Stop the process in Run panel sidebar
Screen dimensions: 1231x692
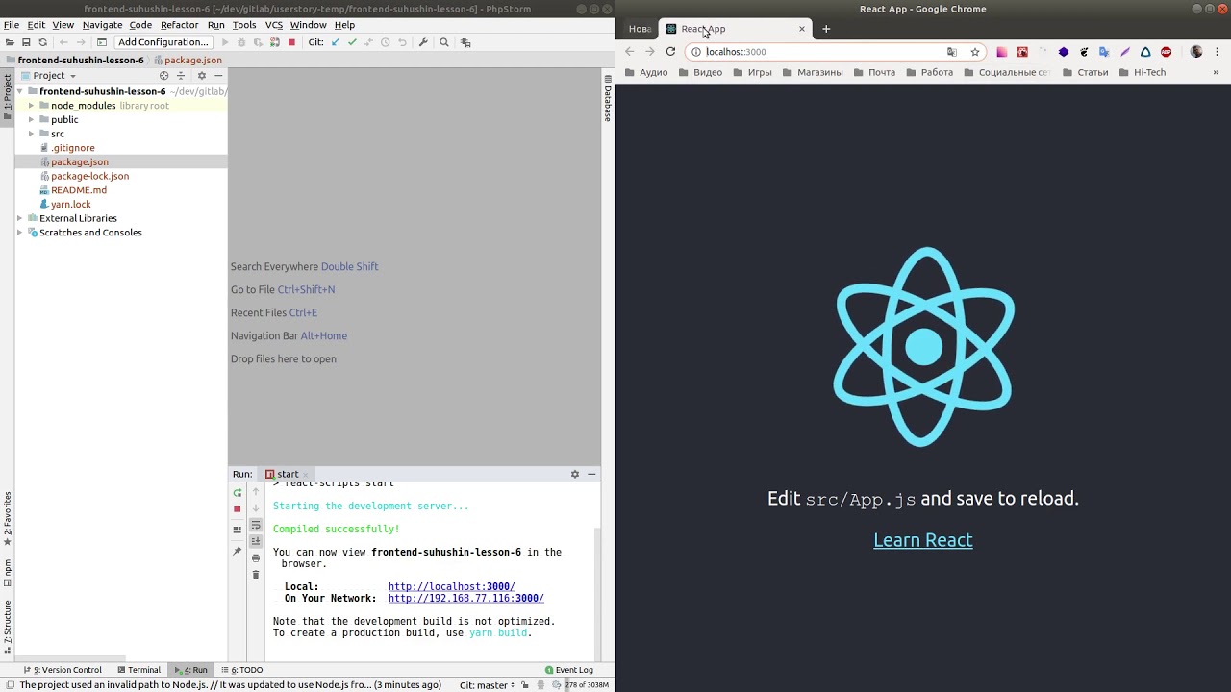pyautogui.click(x=238, y=508)
